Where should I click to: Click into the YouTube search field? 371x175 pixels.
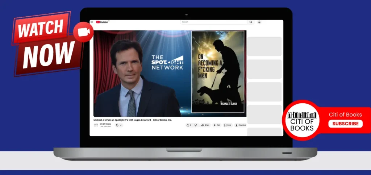tap(214, 22)
